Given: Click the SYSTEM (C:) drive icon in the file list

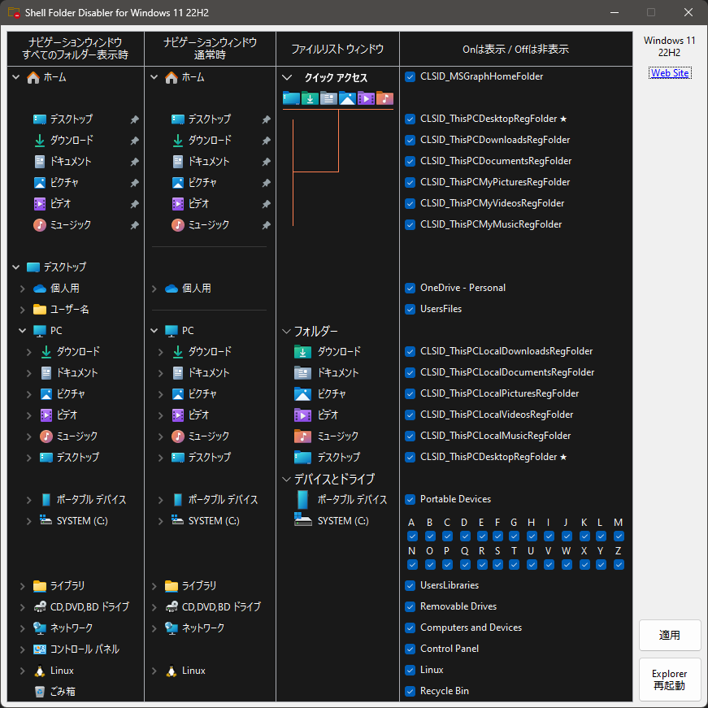Looking at the screenshot, I should 302,519.
